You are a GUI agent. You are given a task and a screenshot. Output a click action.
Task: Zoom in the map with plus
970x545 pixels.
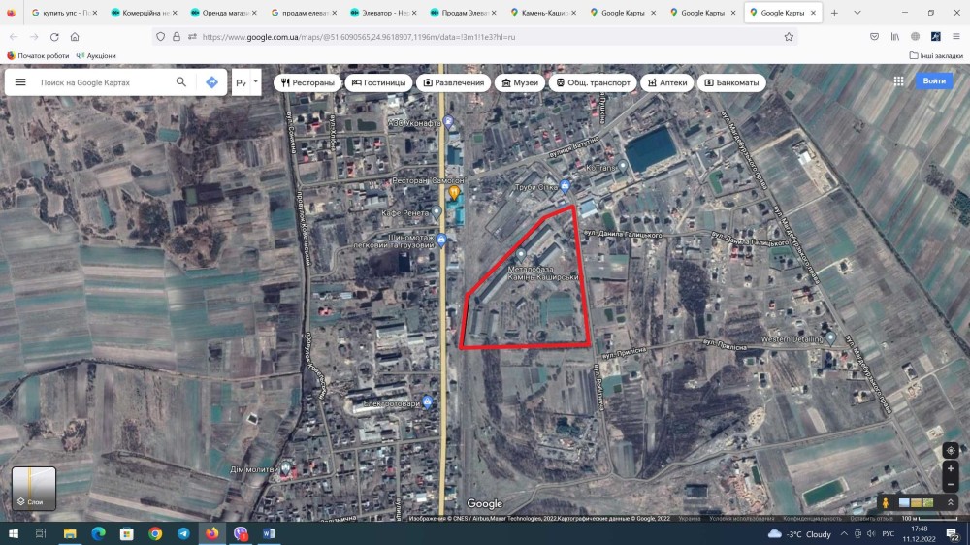pos(951,469)
